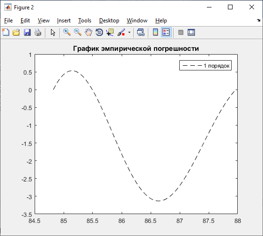Click the MATLAB logo in title bar

click(7, 7)
